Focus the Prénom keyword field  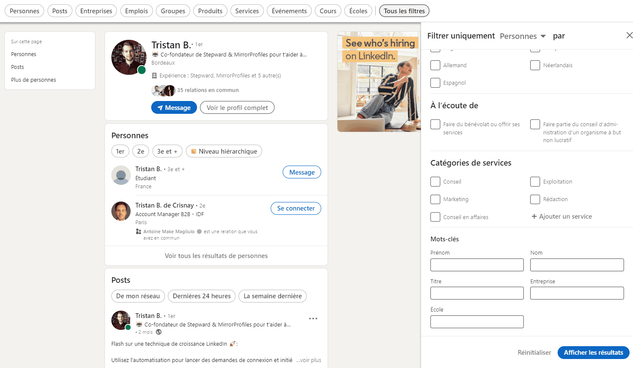pyautogui.click(x=477, y=265)
